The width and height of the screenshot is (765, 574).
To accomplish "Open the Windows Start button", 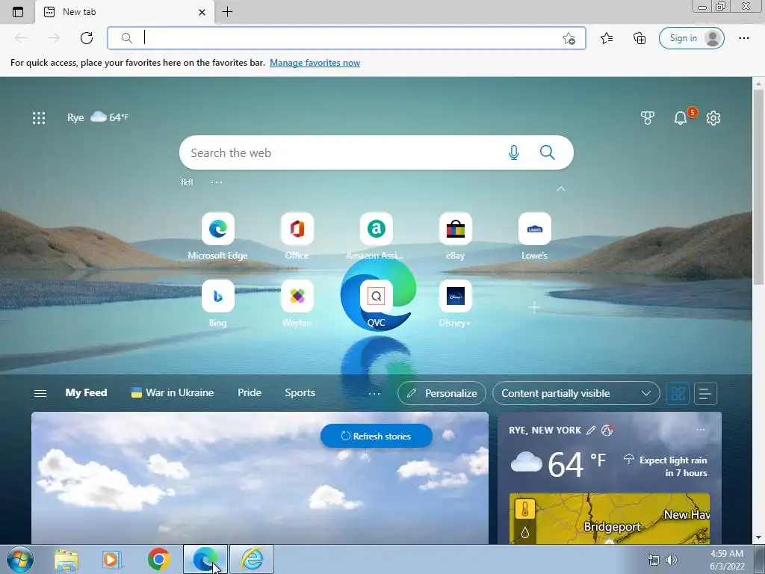I will 20,559.
